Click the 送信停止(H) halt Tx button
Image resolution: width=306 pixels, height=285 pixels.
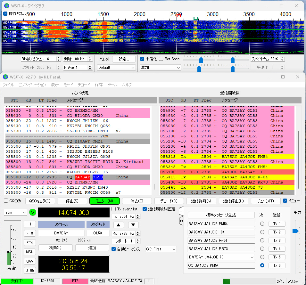tap(234, 201)
